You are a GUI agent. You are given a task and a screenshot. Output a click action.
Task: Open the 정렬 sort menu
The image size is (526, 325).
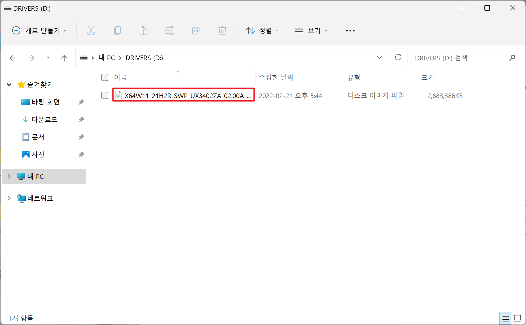point(262,31)
